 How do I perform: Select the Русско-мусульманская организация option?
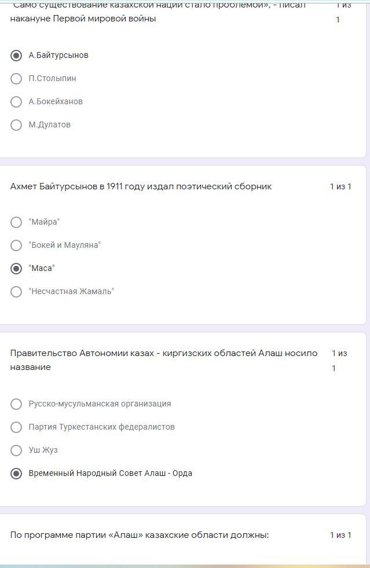coord(16,404)
